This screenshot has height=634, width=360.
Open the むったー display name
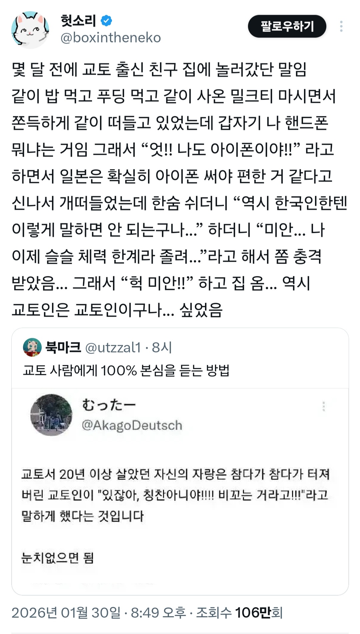109,405
